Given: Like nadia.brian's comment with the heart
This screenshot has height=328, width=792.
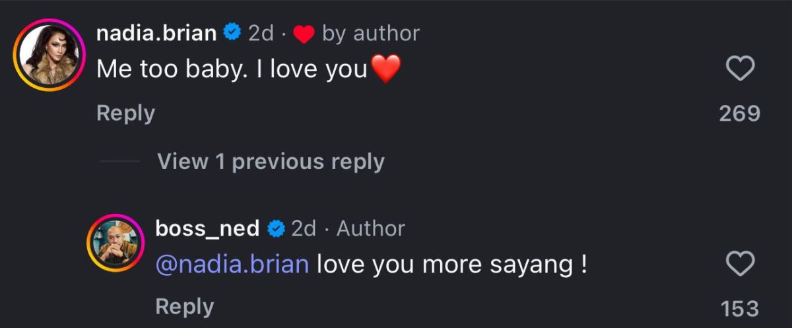Looking at the screenshot, I should coord(740,69).
